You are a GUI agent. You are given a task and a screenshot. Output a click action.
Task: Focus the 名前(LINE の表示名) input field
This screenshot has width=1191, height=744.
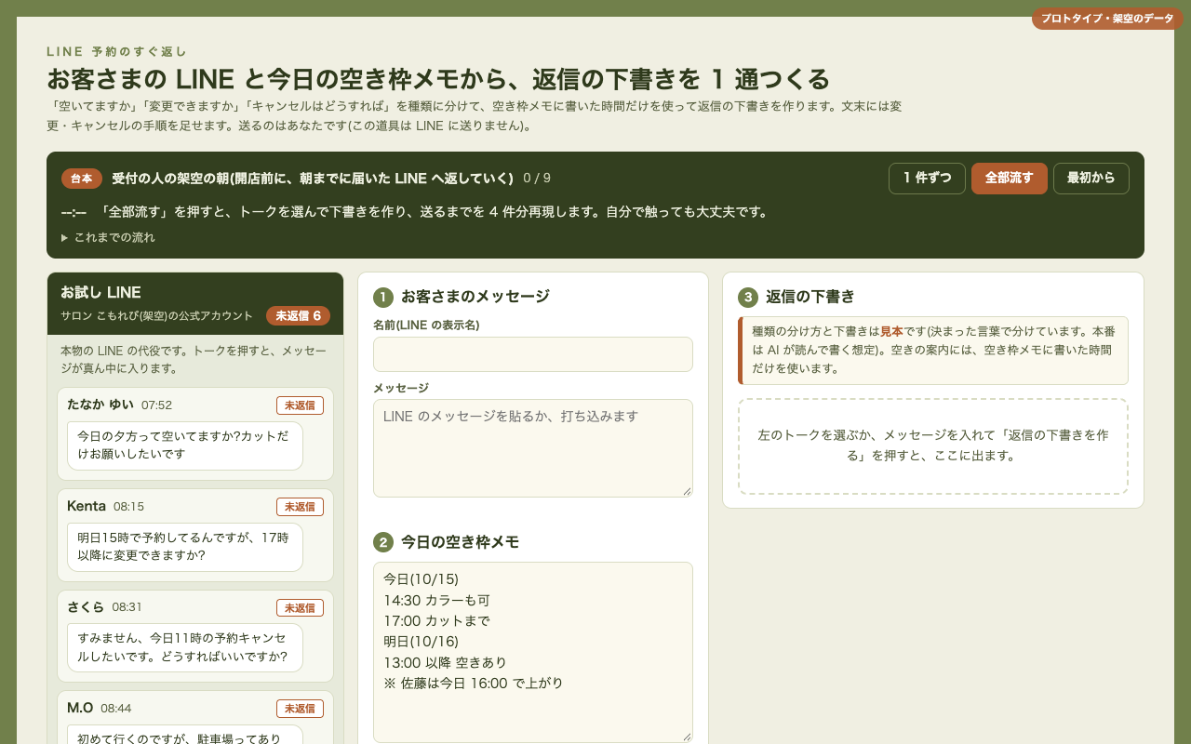click(533, 354)
